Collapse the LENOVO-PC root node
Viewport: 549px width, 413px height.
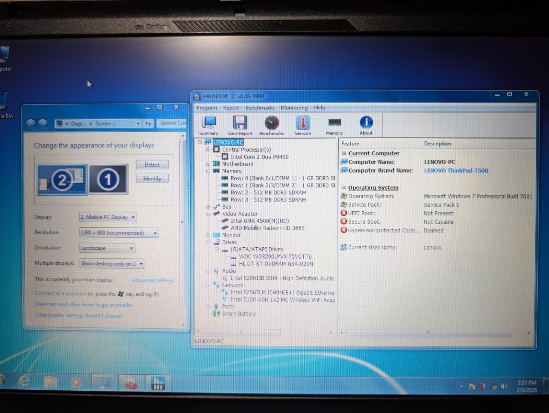click(200, 142)
